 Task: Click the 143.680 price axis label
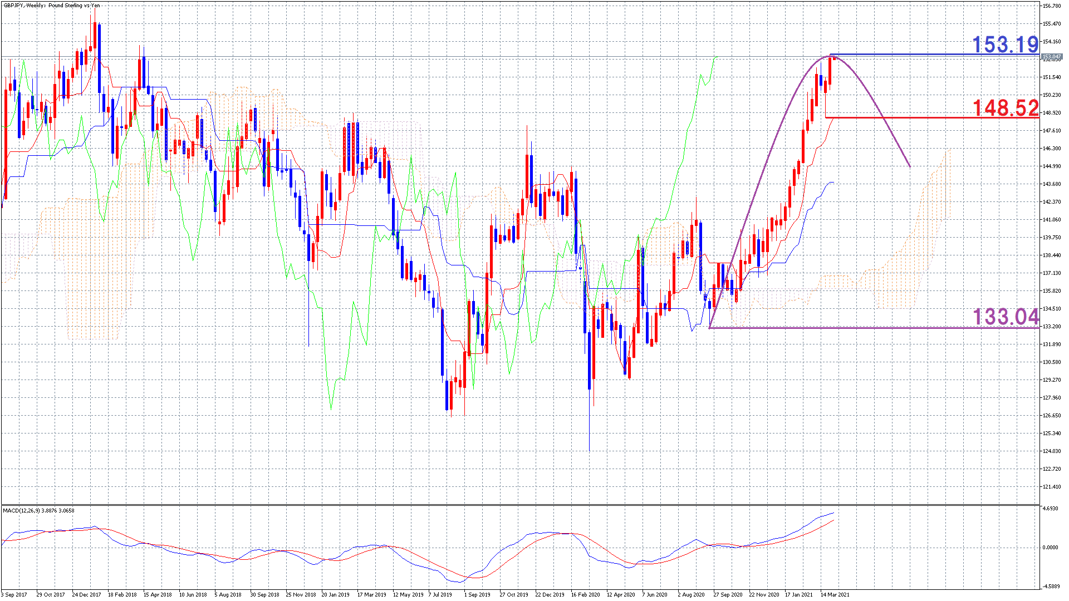pyautogui.click(x=1052, y=184)
